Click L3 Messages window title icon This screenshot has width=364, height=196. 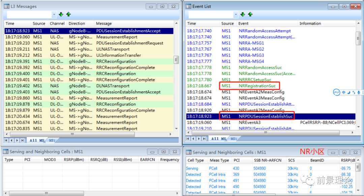6,6
